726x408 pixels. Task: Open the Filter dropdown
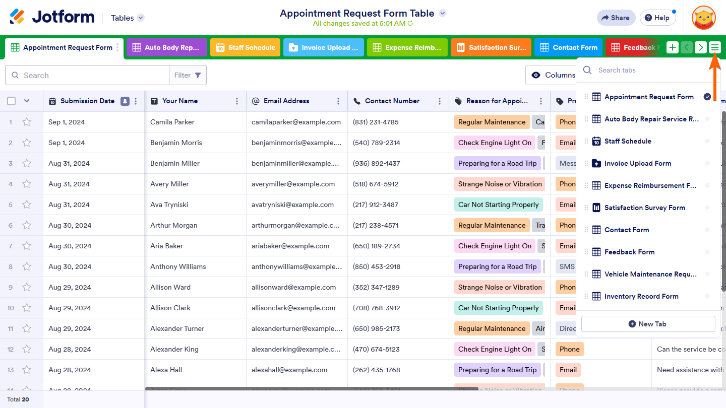pyautogui.click(x=188, y=75)
